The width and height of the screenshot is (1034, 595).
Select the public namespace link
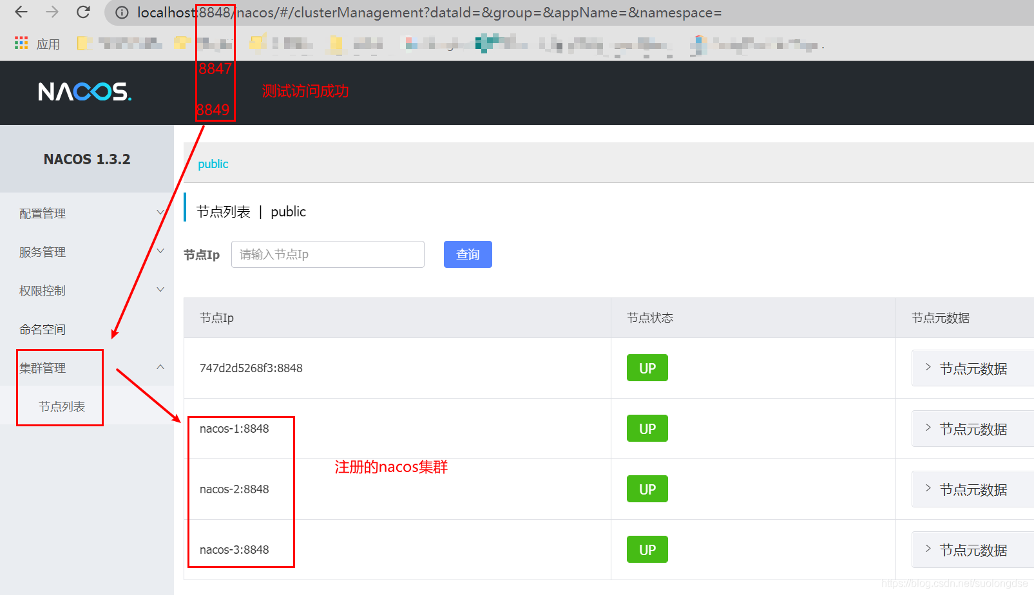[x=213, y=164]
